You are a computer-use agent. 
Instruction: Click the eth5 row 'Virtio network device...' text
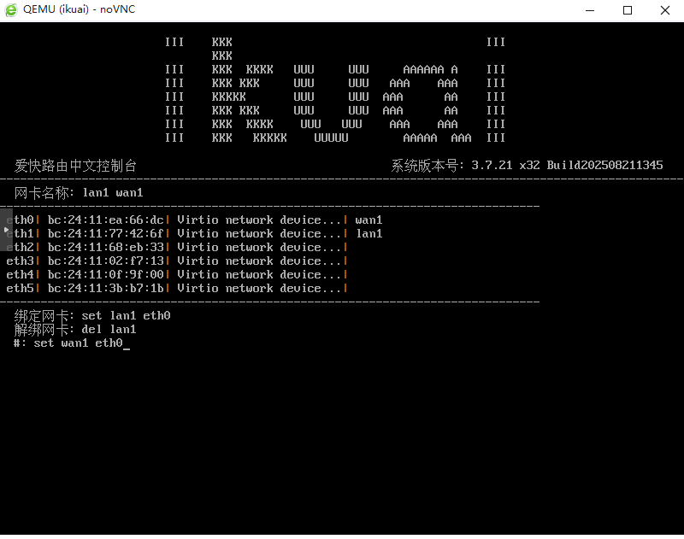[259, 289]
